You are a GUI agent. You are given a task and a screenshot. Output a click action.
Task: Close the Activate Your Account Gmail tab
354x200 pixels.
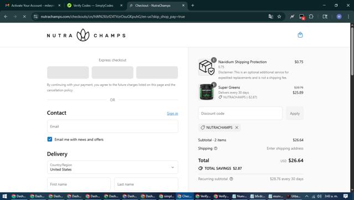[59, 6]
